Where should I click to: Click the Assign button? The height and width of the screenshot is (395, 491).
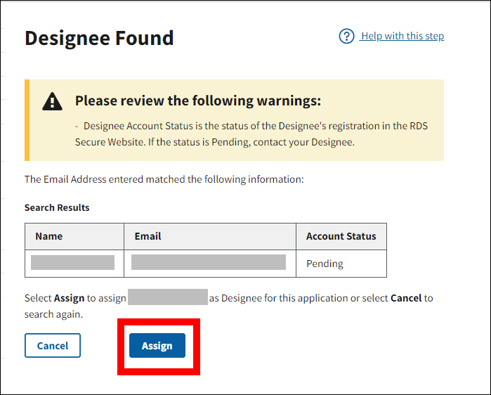click(x=157, y=346)
